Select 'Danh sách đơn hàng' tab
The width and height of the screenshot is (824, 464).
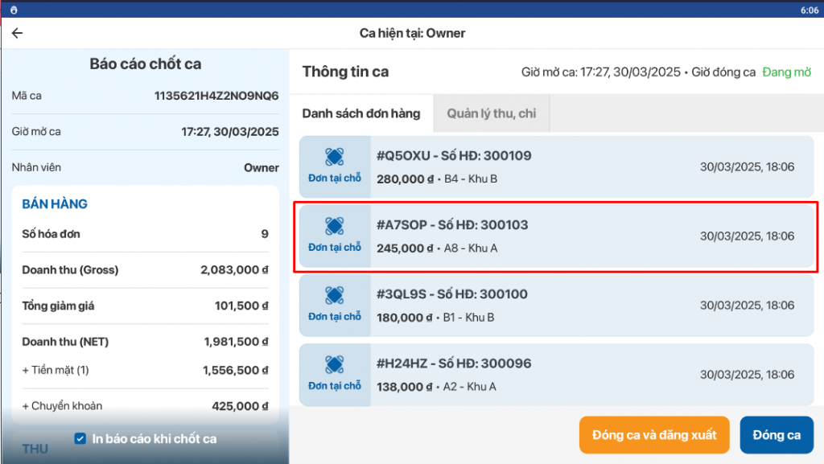361,113
